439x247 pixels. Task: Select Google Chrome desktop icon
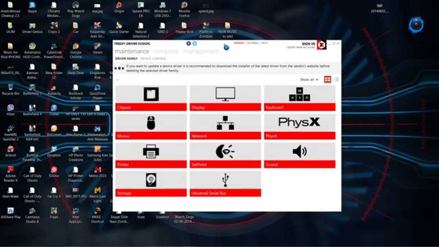pyautogui.click(x=75, y=50)
